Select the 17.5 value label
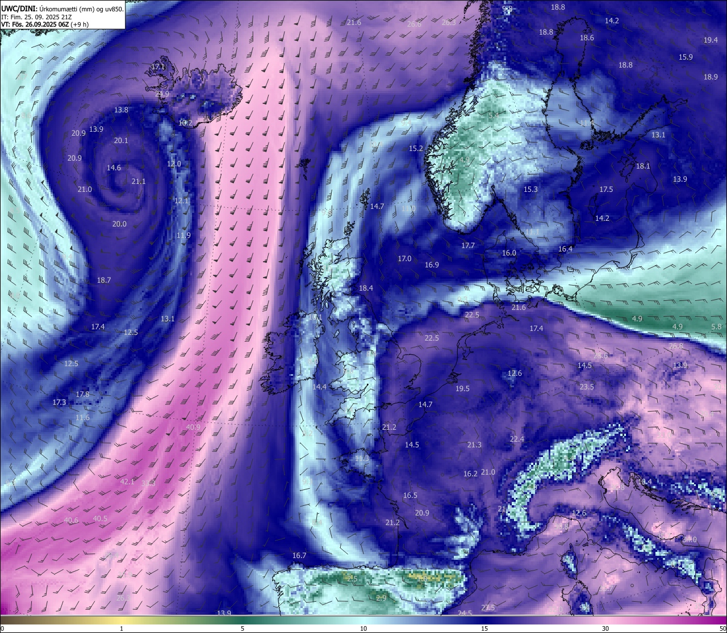This screenshot has height=633, width=727. click(x=606, y=189)
